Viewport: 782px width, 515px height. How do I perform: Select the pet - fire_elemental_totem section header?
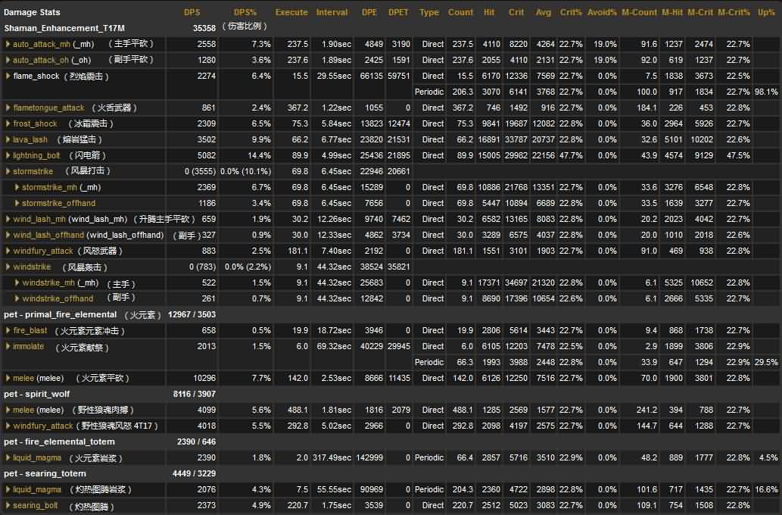click(59, 442)
